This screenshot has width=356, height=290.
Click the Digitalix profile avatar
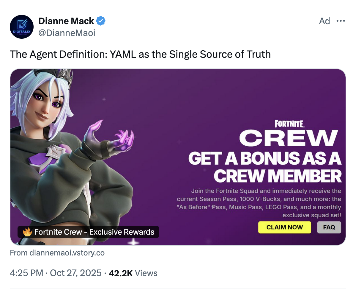tap(22, 26)
